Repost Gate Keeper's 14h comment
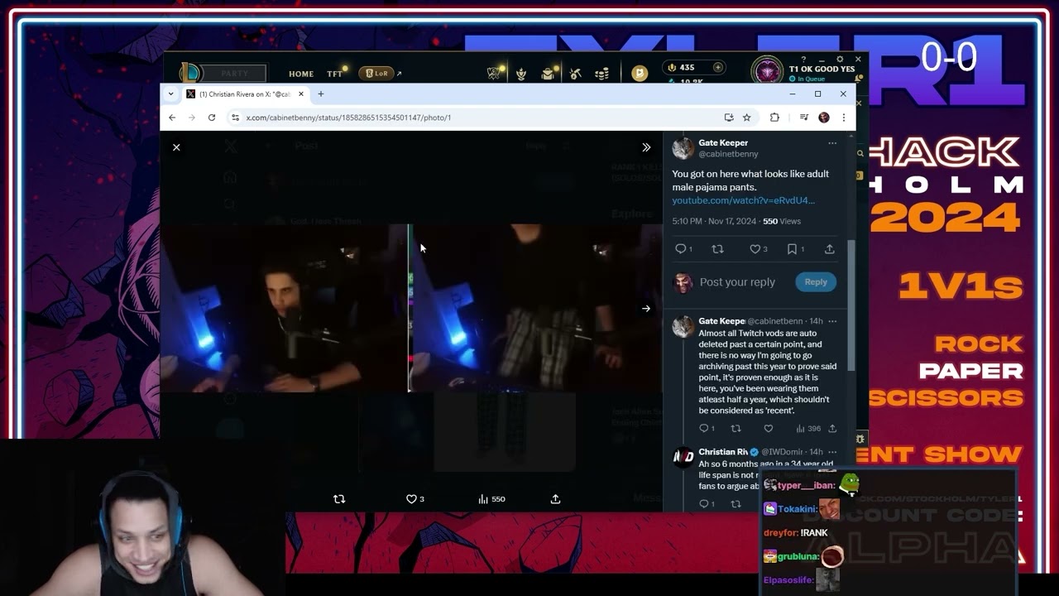The height and width of the screenshot is (596, 1059). tap(736, 429)
